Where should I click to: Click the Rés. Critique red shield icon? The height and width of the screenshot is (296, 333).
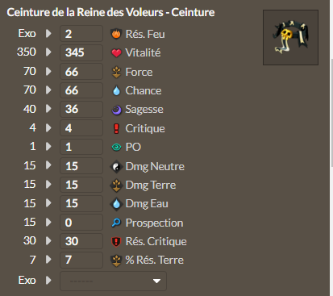tap(116, 241)
